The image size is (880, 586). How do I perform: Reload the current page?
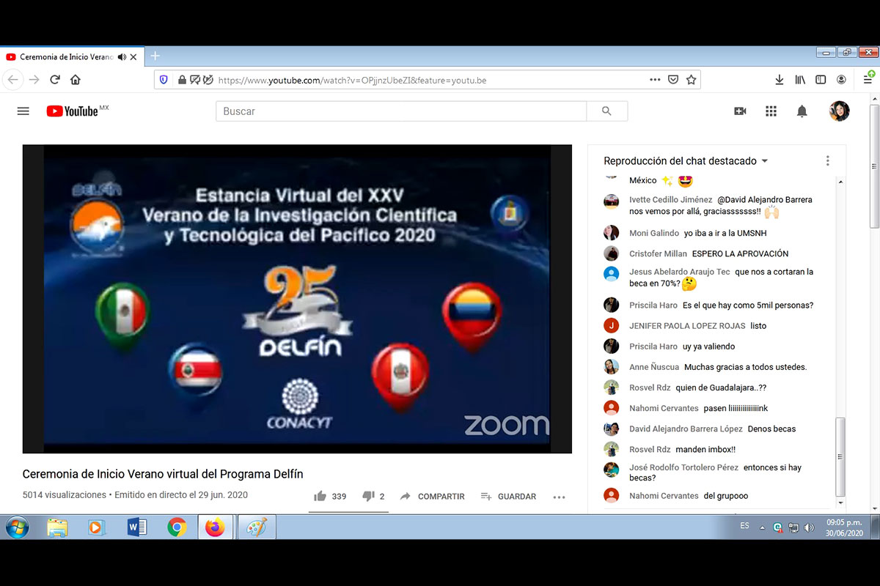tap(55, 80)
